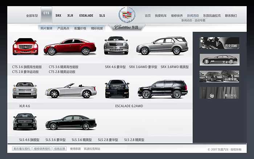Click the red CTS front view image
254x159 pixels.
[x=25, y=46]
